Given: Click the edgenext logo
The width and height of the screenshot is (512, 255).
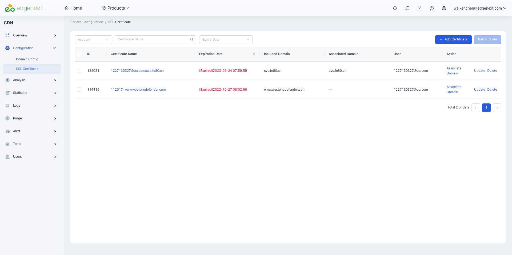Looking at the screenshot, I should click(23, 8).
